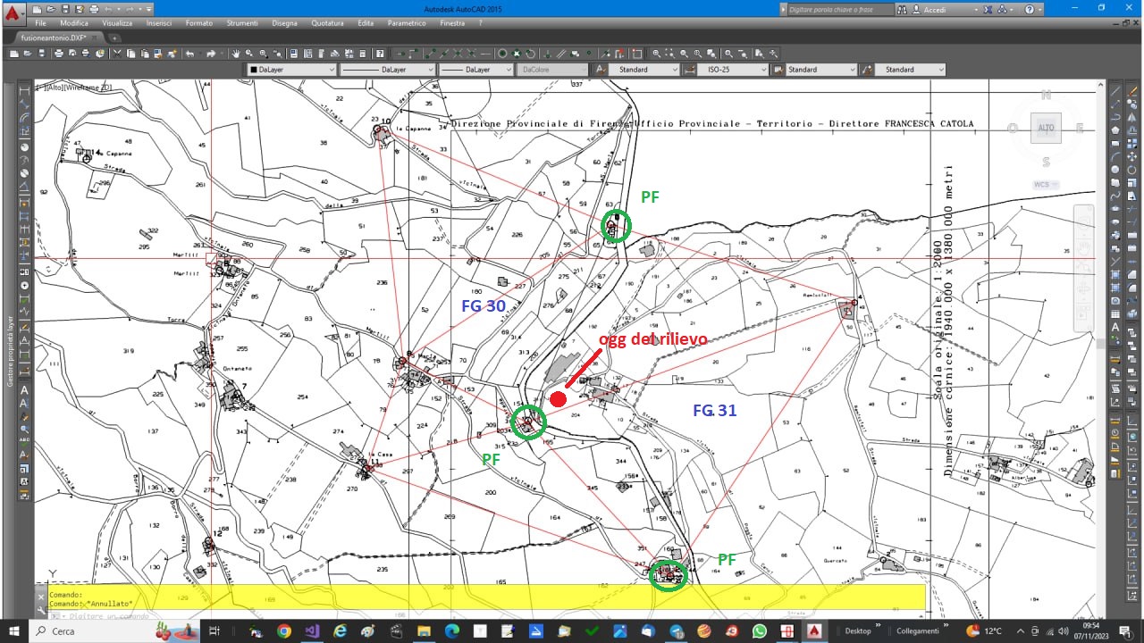1144x643 pixels.
Task: Expand the quick access toolbar customize arrow
Action: (x=149, y=9)
